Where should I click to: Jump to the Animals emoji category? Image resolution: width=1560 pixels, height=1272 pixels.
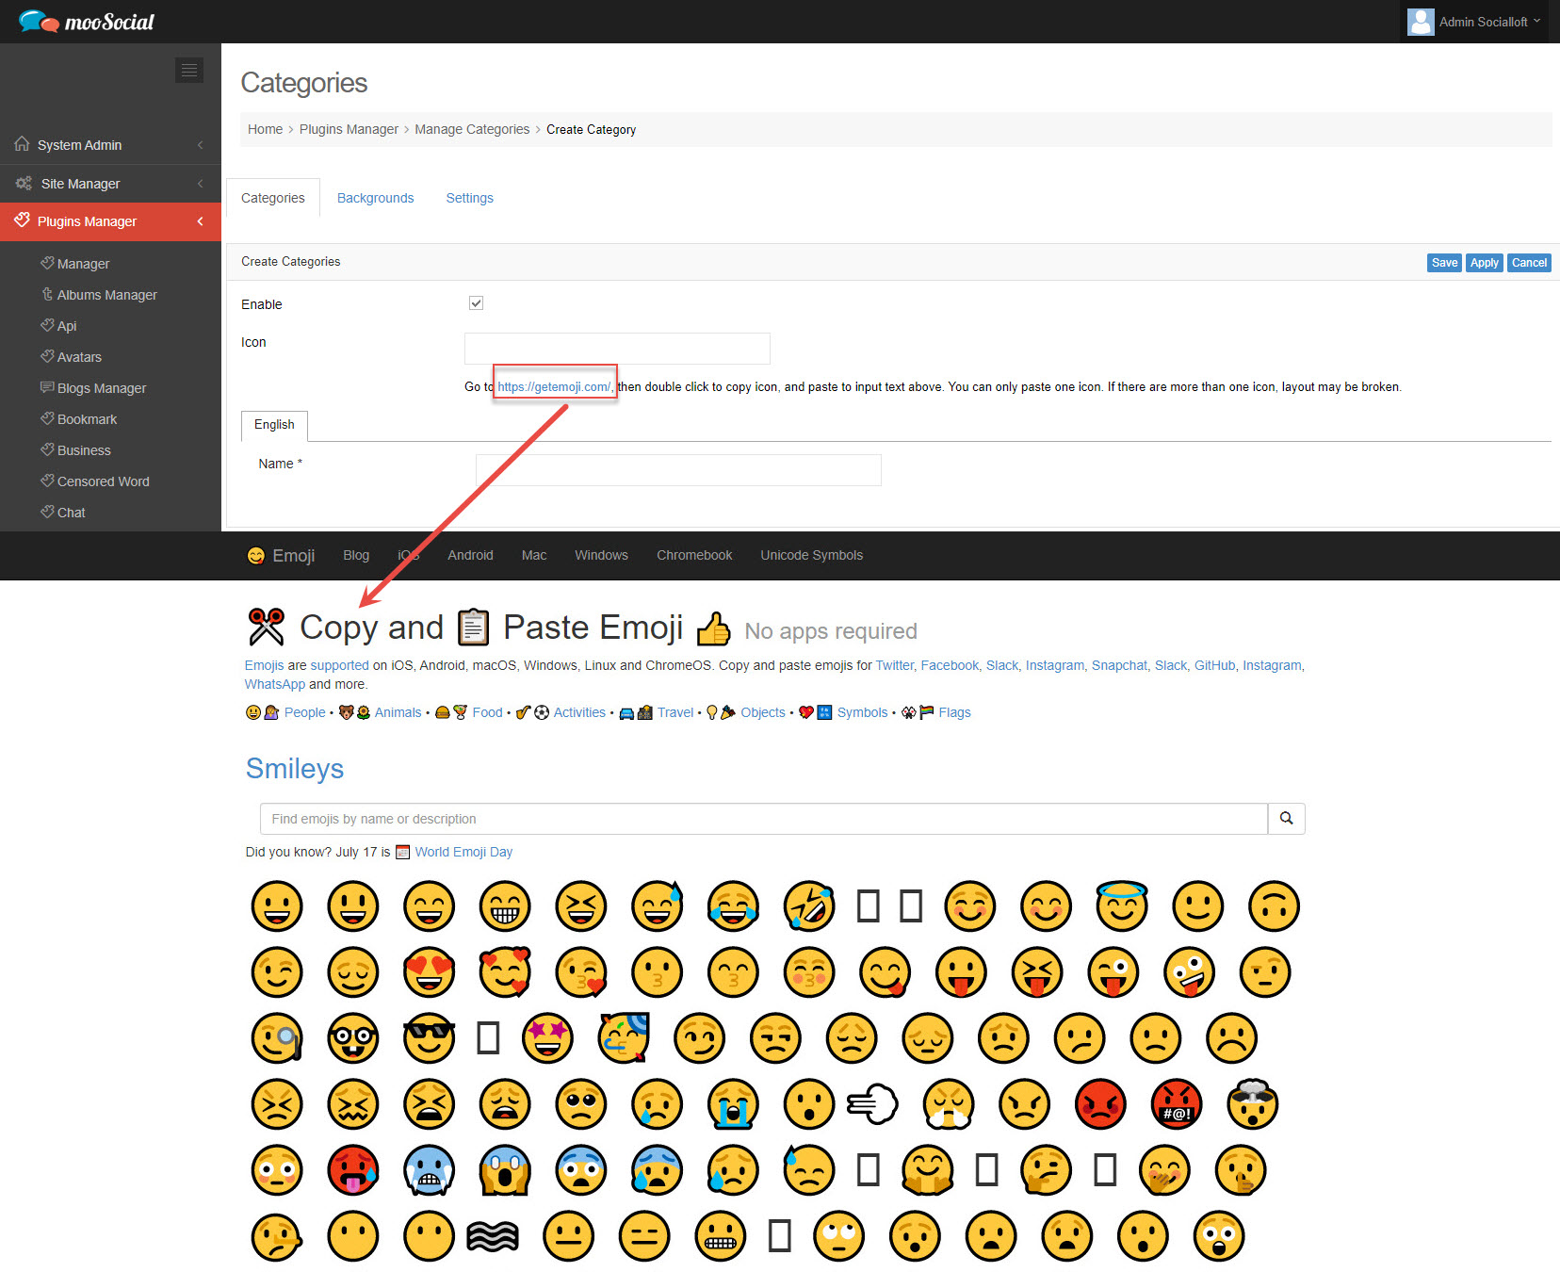(x=398, y=712)
